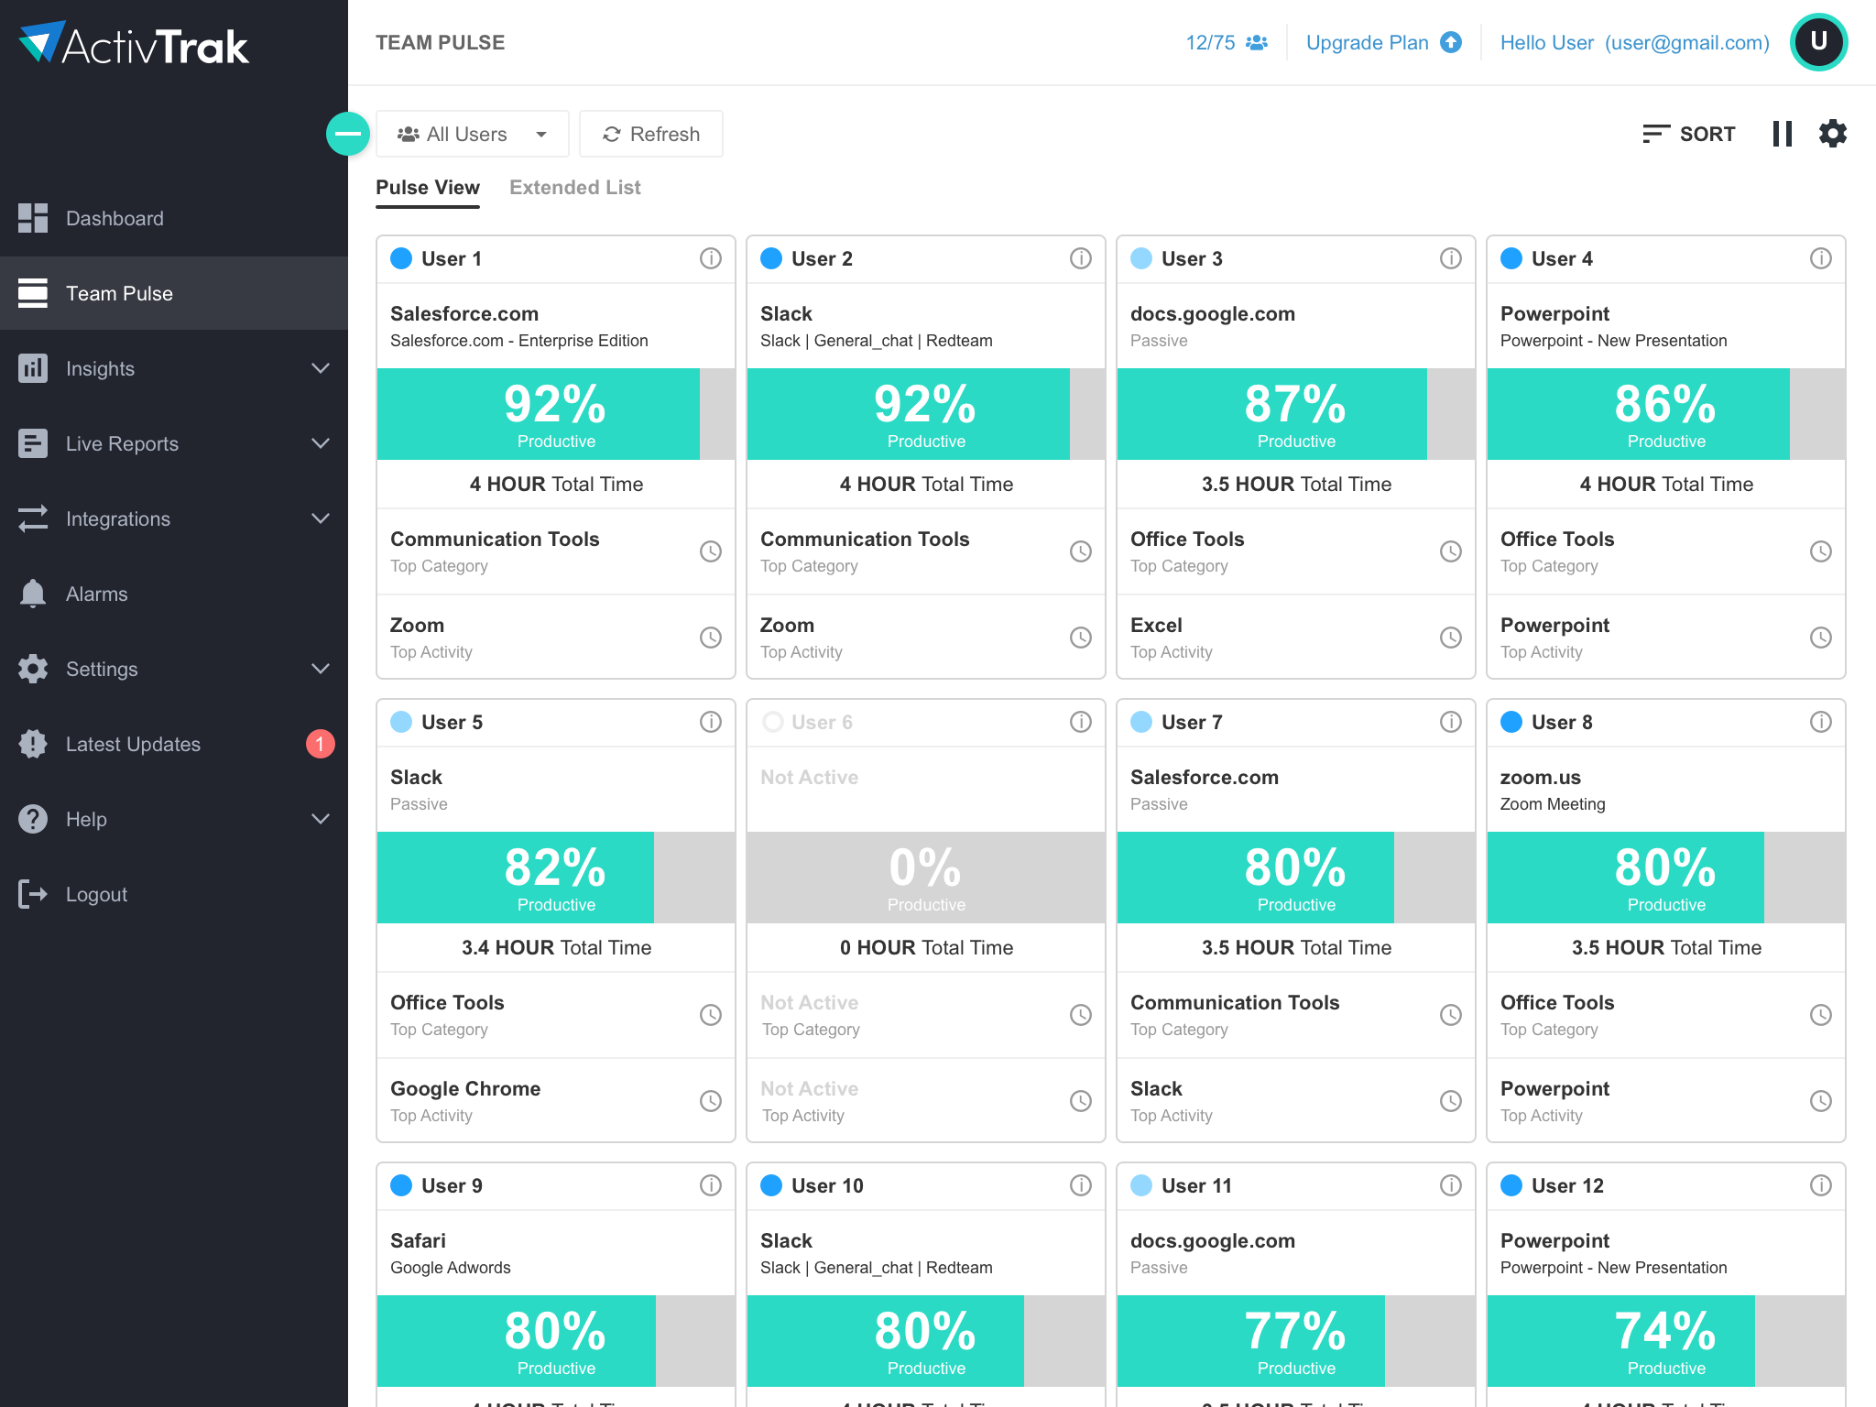Open the Dashboard sidebar item
The image size is (1876, 1407).
[174, 218]
